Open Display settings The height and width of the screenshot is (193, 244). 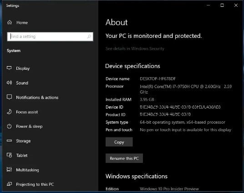(x=23, y=68)
